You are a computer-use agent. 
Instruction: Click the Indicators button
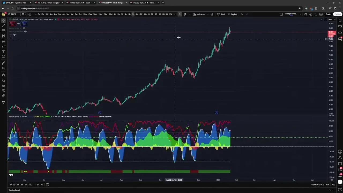tap(199, 14)
